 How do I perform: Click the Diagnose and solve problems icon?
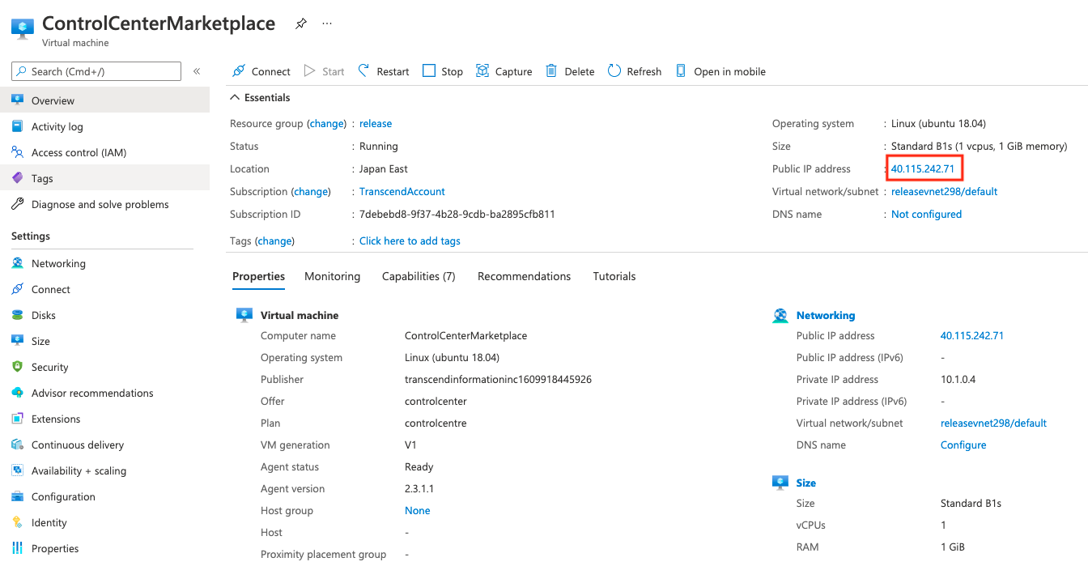(x=18, y=204)
